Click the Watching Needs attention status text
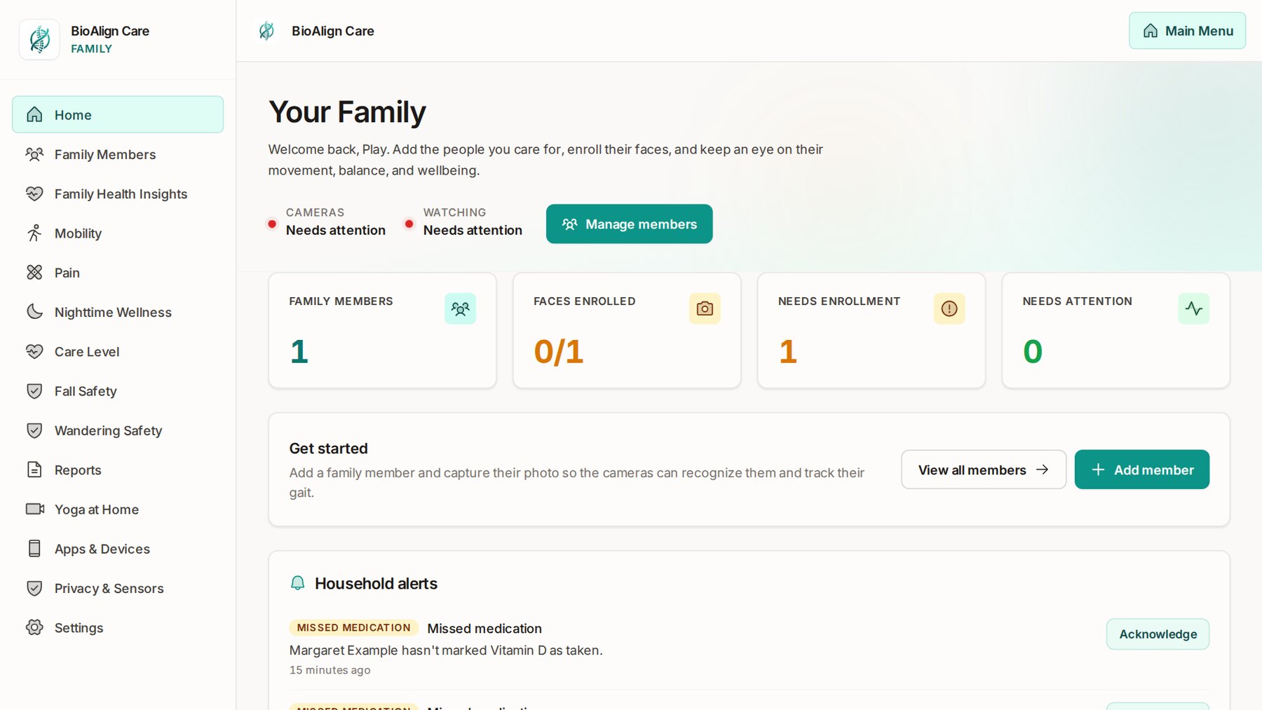1262x710 pixels. (x=473, y=230)
